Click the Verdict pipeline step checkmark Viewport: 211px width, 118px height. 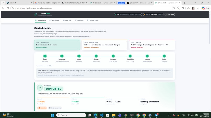(164, 56)
